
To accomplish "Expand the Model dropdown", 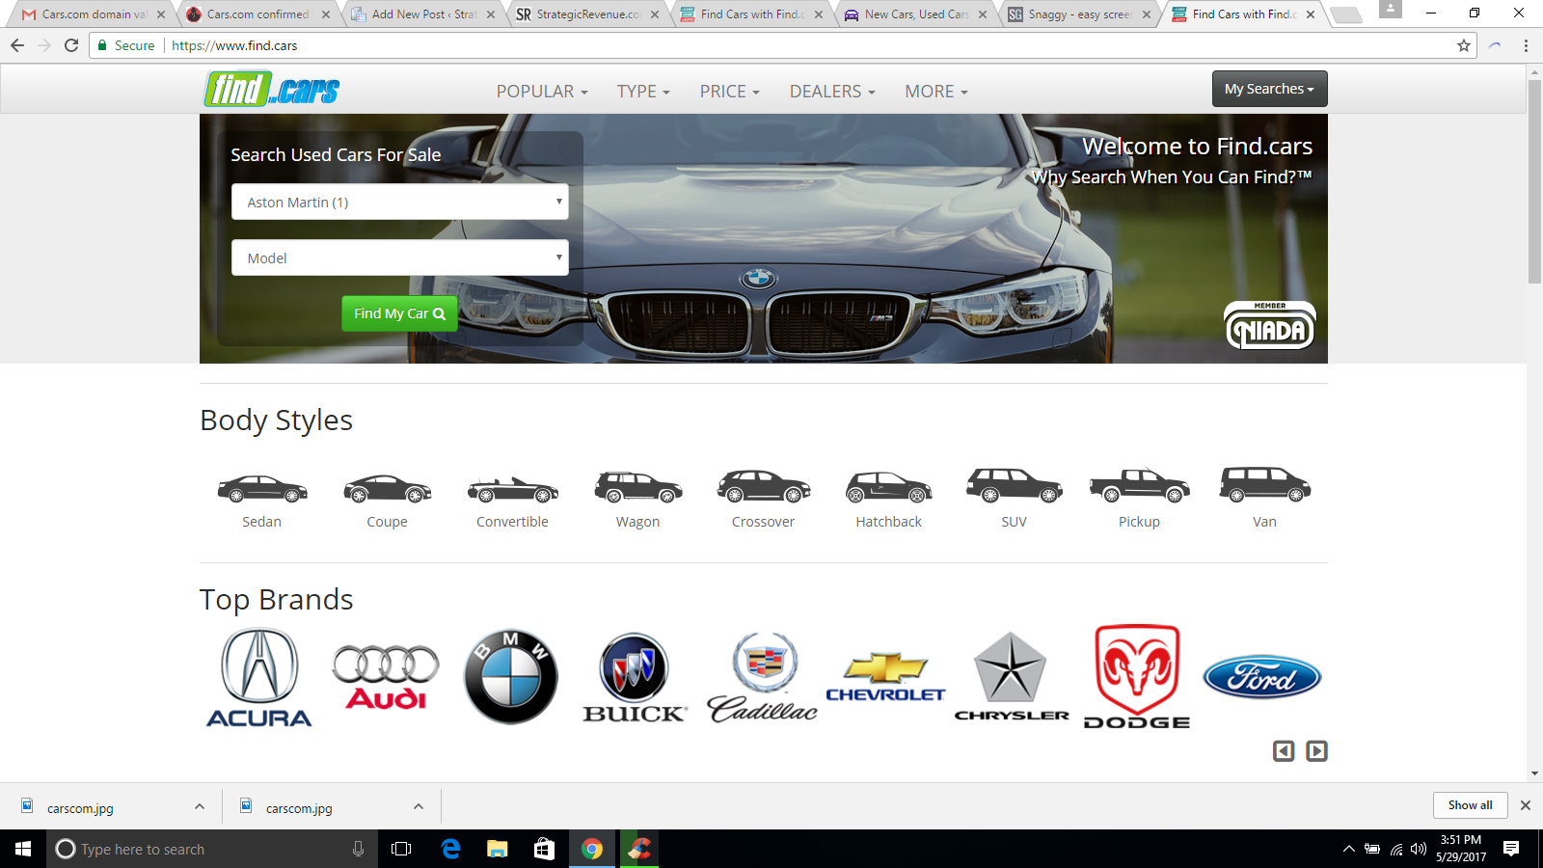I will (x=399, y=258).
